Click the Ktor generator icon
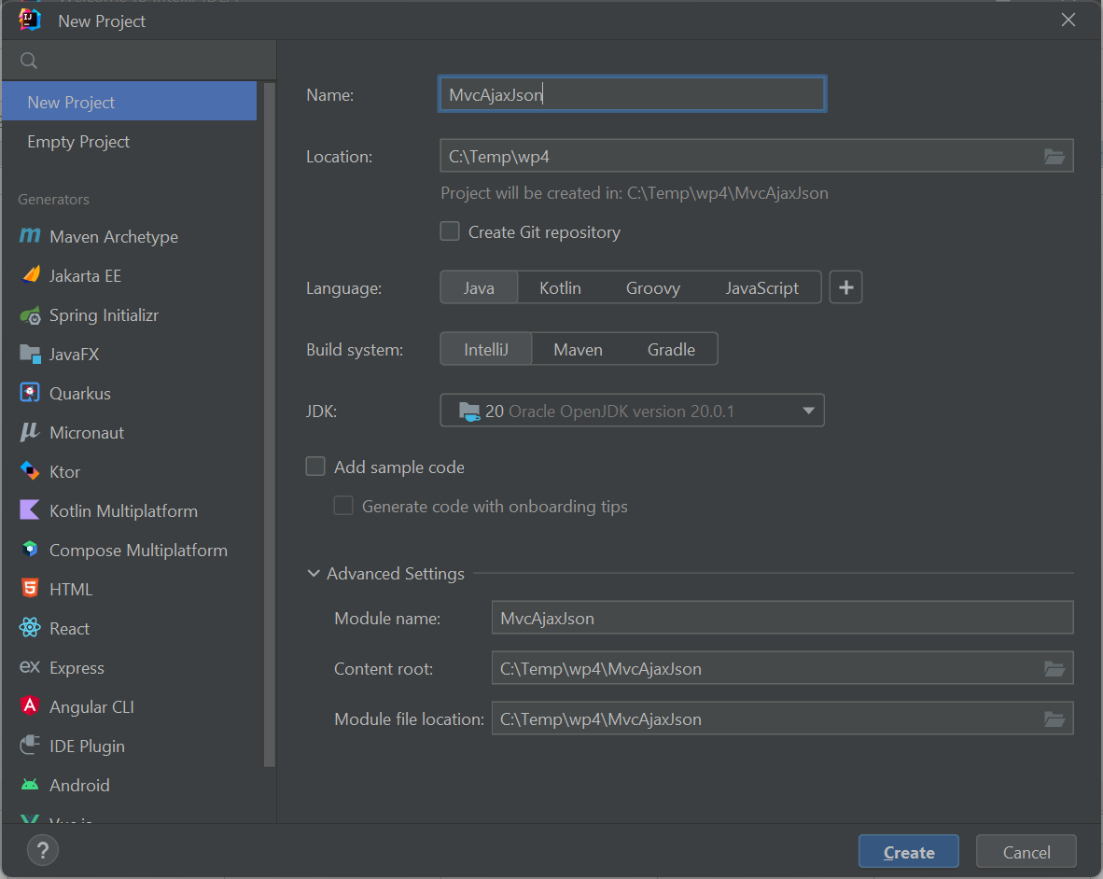 [30, 470]
